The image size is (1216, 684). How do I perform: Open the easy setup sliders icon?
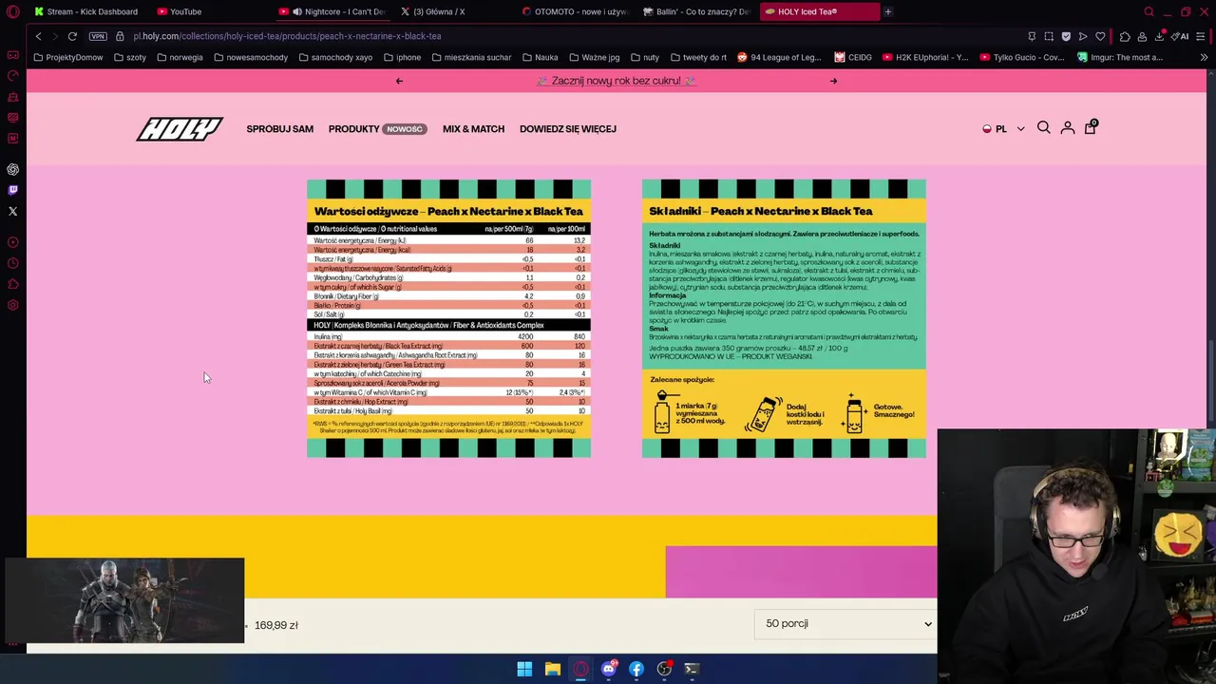click(x=1201, y=36)
